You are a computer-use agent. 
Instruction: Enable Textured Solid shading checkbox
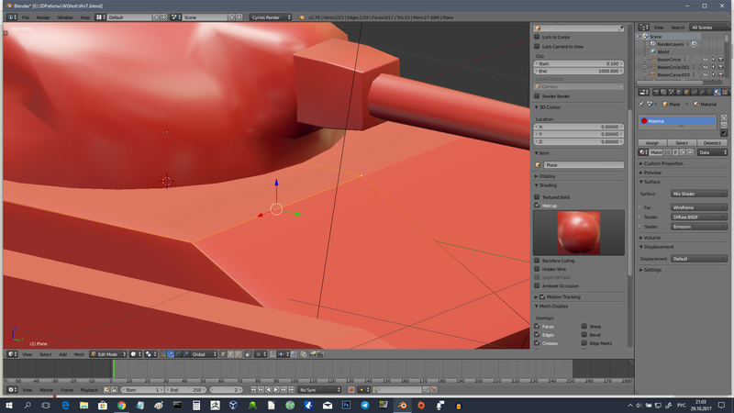click(537, 197)
